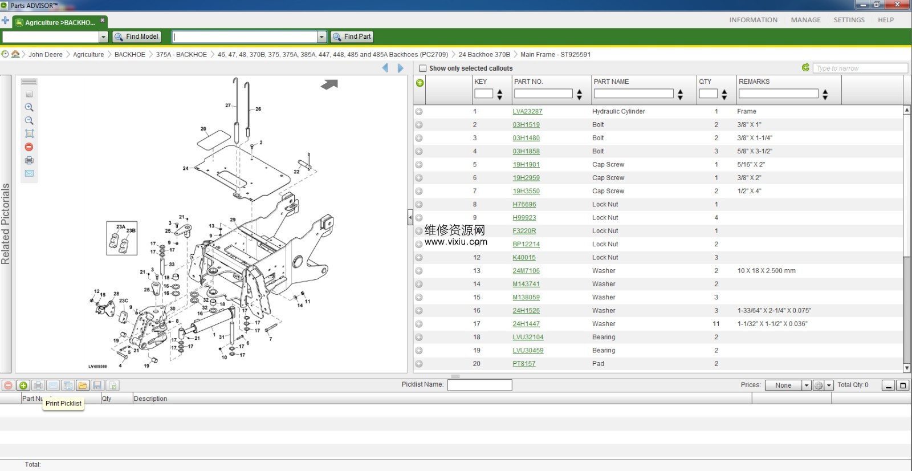Click the red clear callouts icon
The width and height of the screenshot is (912, 471).
tap(29, 147)
